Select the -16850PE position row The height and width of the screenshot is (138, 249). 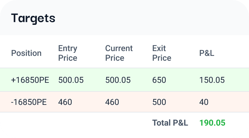click(124, 102)
